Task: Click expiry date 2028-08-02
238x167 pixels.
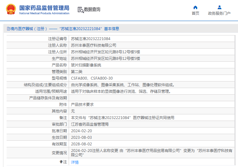Action: click(81, 144)
